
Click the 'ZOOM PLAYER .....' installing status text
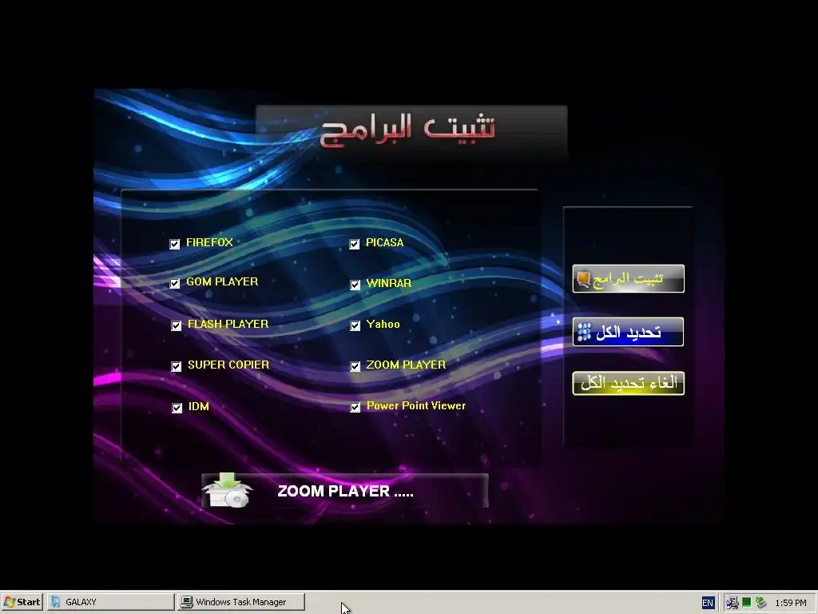345,491
